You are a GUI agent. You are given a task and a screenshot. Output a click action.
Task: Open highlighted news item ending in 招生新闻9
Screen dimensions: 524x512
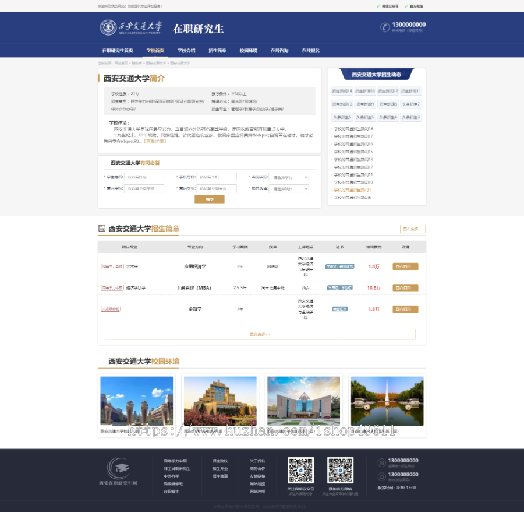click(x=352, y=190)
